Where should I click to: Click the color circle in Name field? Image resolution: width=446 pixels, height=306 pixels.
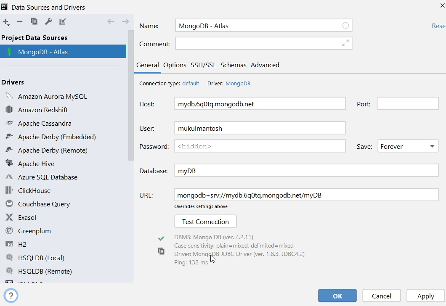[345, 26]
